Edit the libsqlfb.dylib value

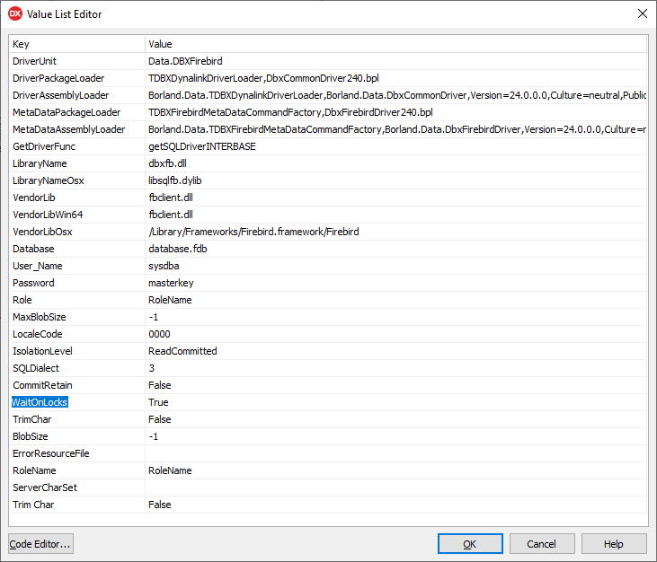(x=396, y=180)
